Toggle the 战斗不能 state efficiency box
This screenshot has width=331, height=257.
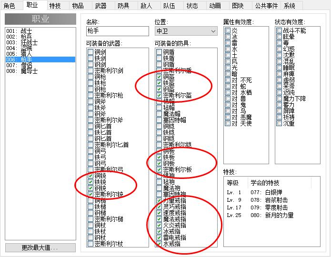[279, 30]
